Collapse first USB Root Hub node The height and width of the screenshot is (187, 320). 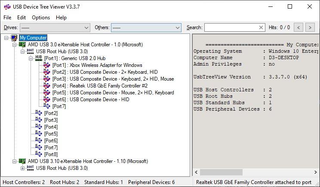22,52
